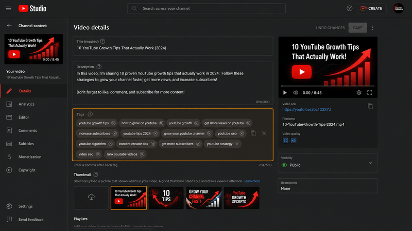Open the channel account avatar
Image resolution: width=412 pixels, height=231 pixels.
(x=398, y=8)
